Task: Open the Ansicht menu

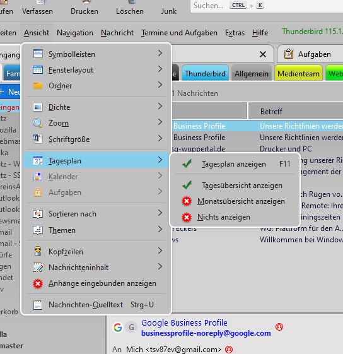Action: pyautogui.click(x=37, y=33)
